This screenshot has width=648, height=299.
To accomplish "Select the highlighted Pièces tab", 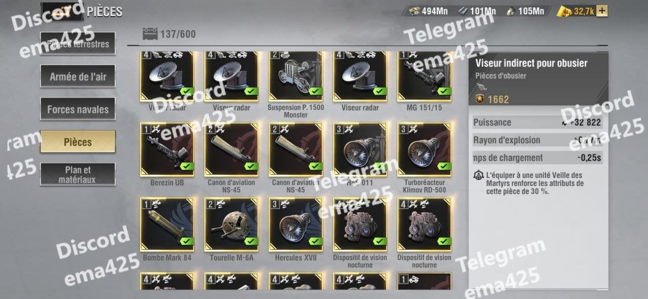I will [x=78, y=142].
